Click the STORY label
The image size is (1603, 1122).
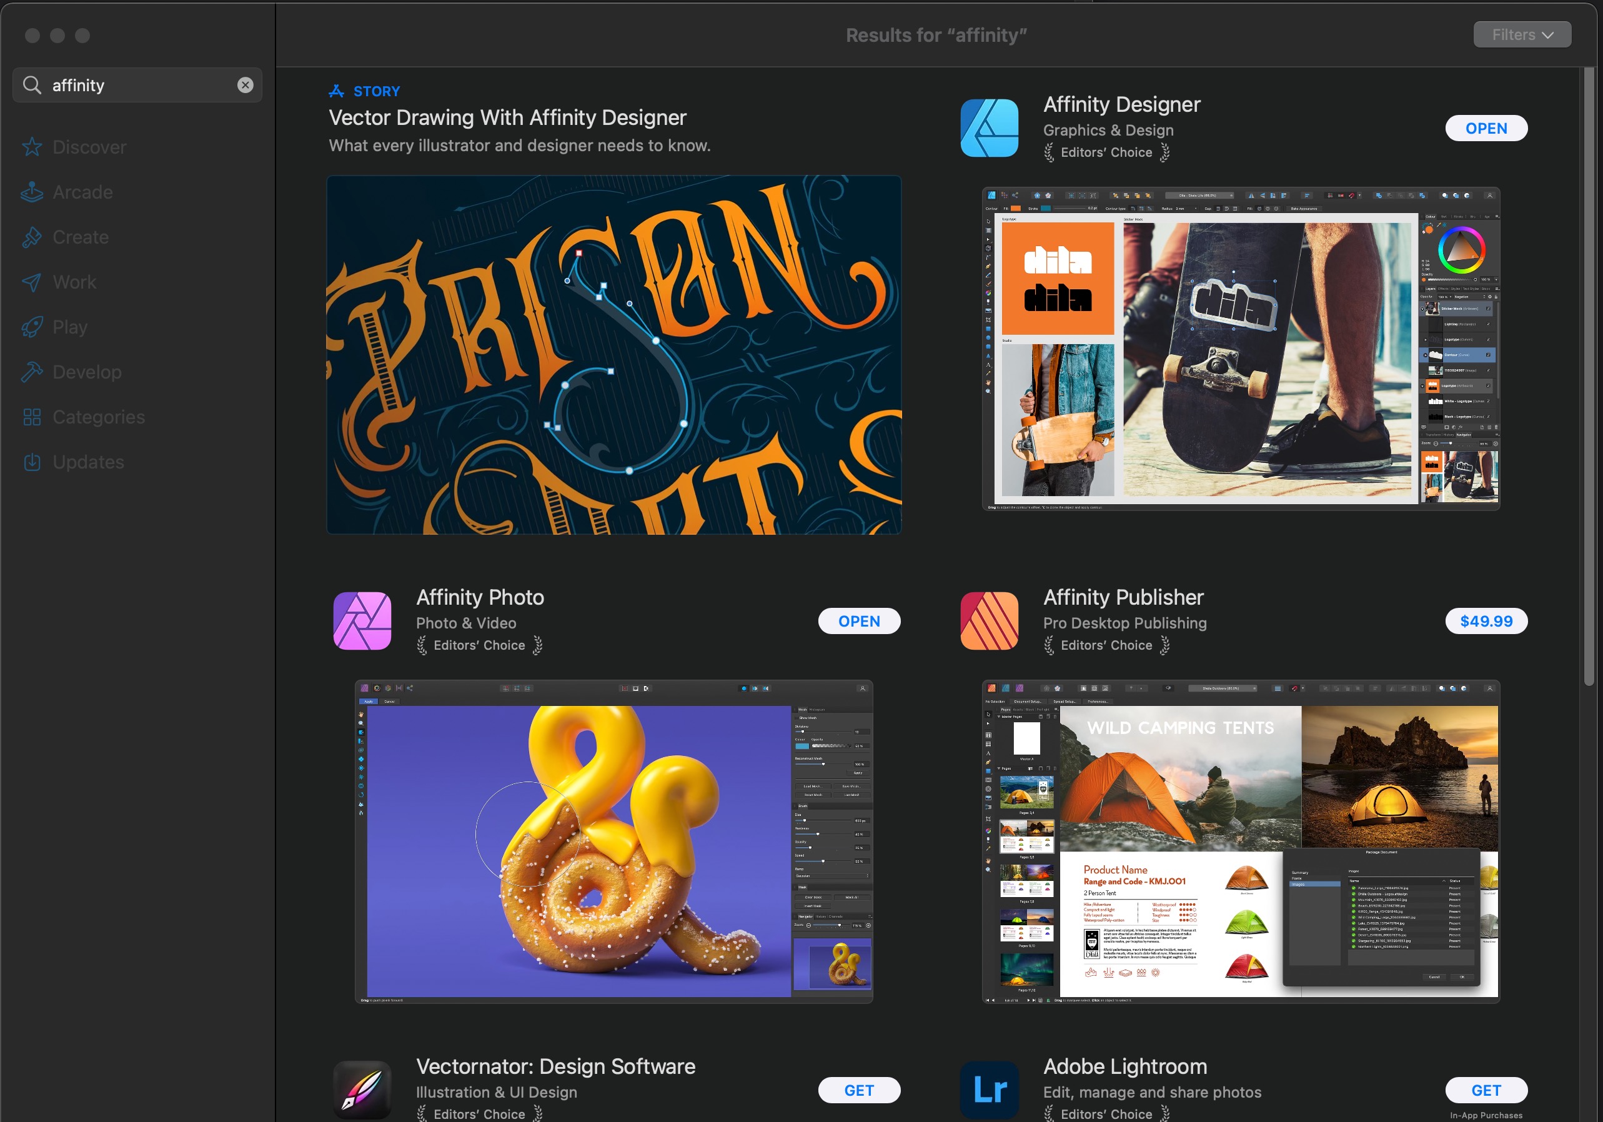coord(376,91)
